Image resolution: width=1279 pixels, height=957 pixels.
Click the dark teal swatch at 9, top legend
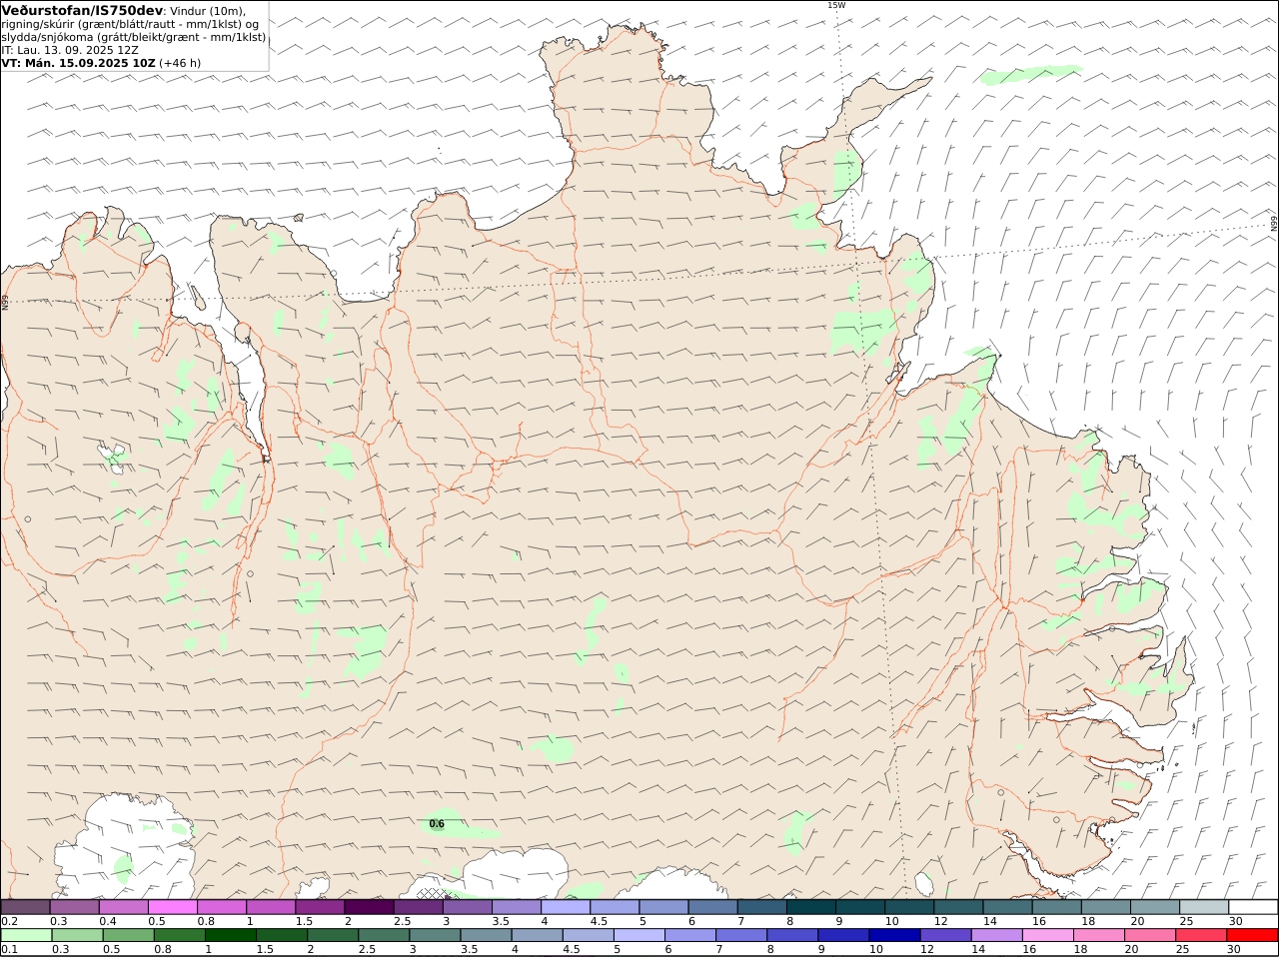coord(859,907)
